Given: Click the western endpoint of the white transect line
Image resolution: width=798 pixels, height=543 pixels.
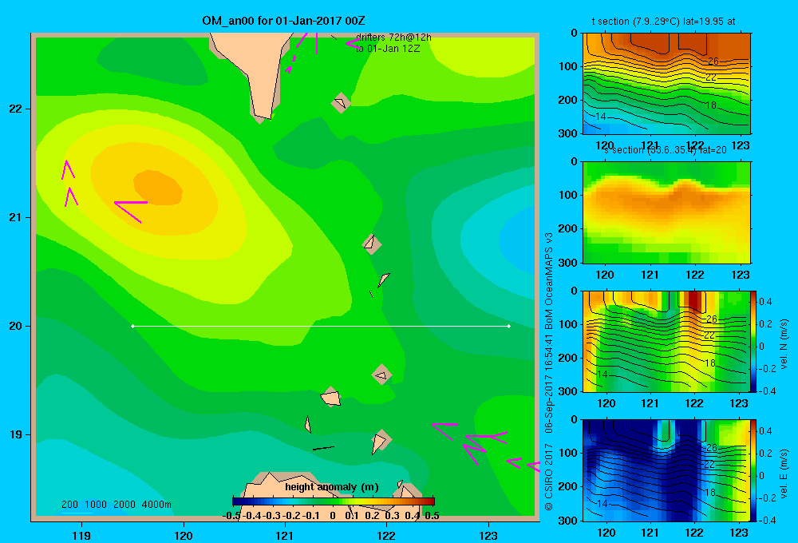Looking at the screenshot, I should tap(132, 326).
